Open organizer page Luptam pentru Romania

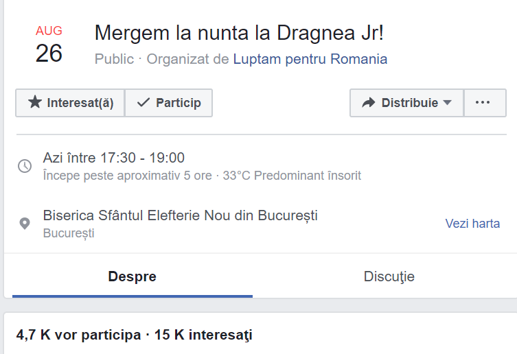click(310, 59)
